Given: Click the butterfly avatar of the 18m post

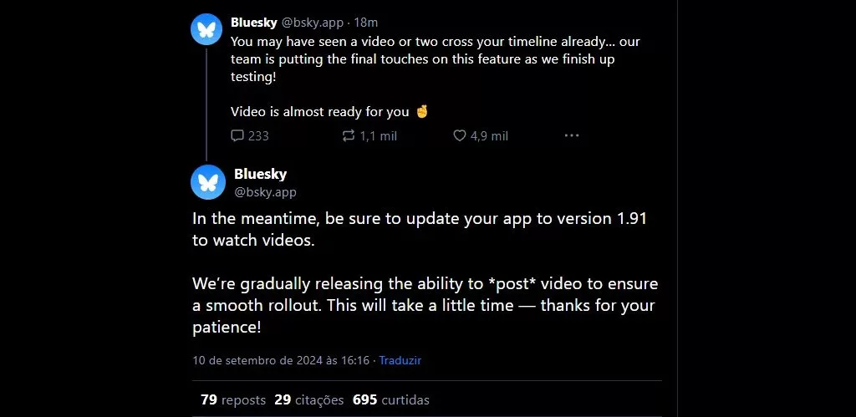Looking at the screenshot, I should click(x=206, y=30).
